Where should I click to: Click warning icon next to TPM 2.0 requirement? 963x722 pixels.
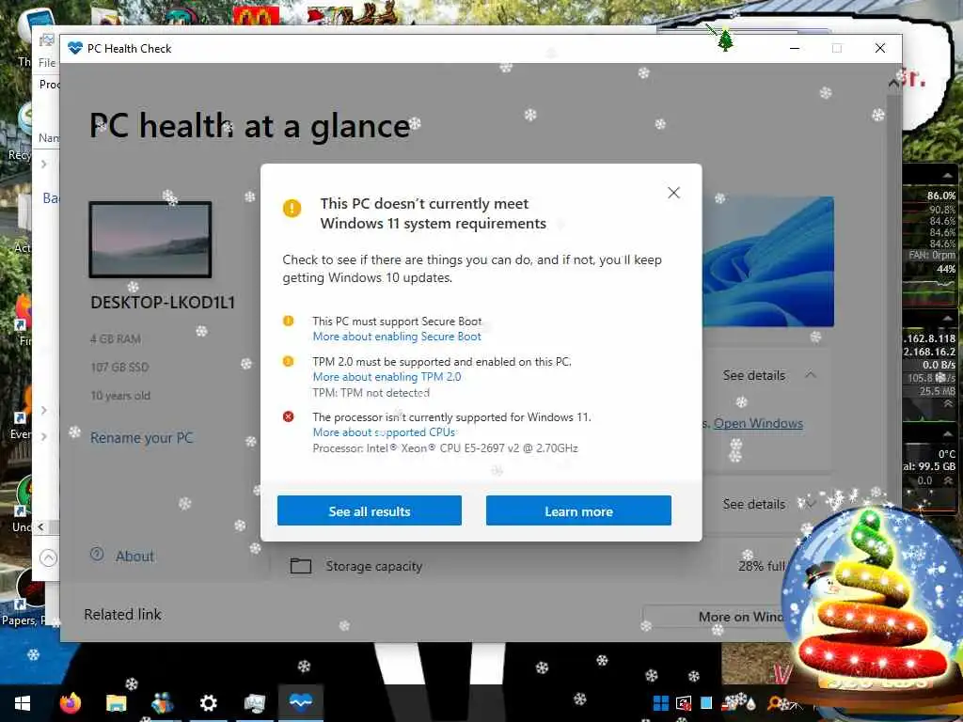pyautogui.click(x=288, y=361)
